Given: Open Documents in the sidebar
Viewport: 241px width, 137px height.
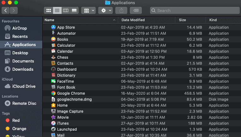Looking at the screenshot, I should (21, 61).
